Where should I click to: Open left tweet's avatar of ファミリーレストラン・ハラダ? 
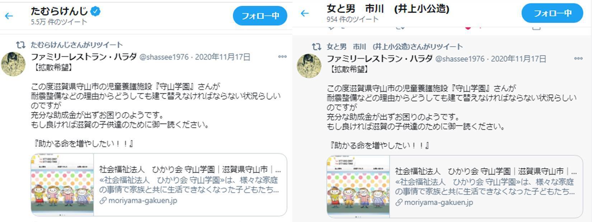pos(13,64)
